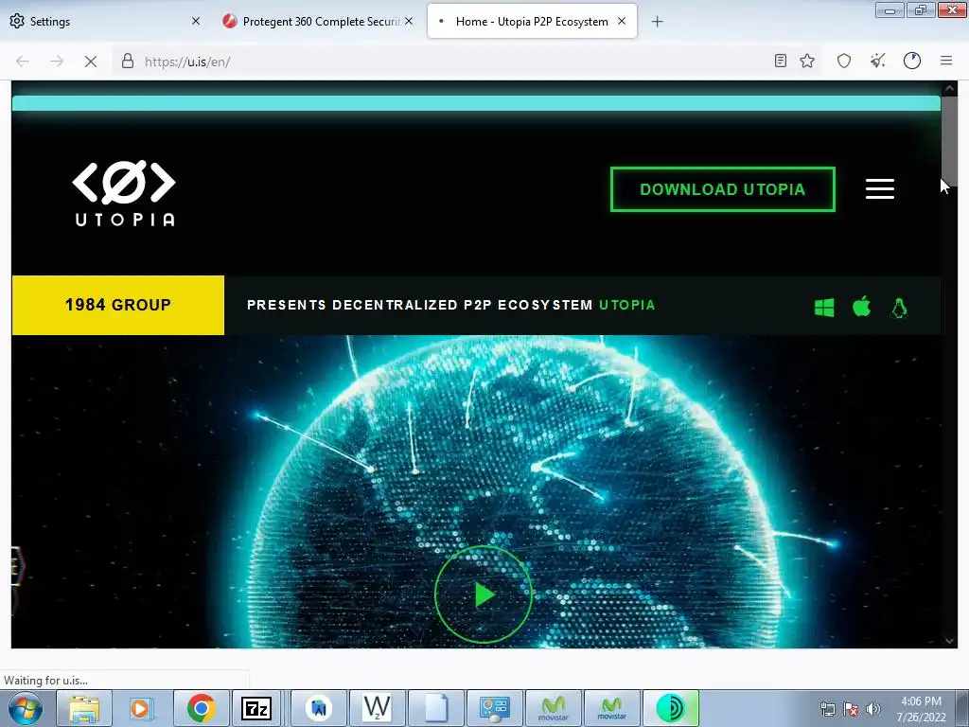
Task: Click the Apple macOS download icon
Action: (x=861, y=306)
